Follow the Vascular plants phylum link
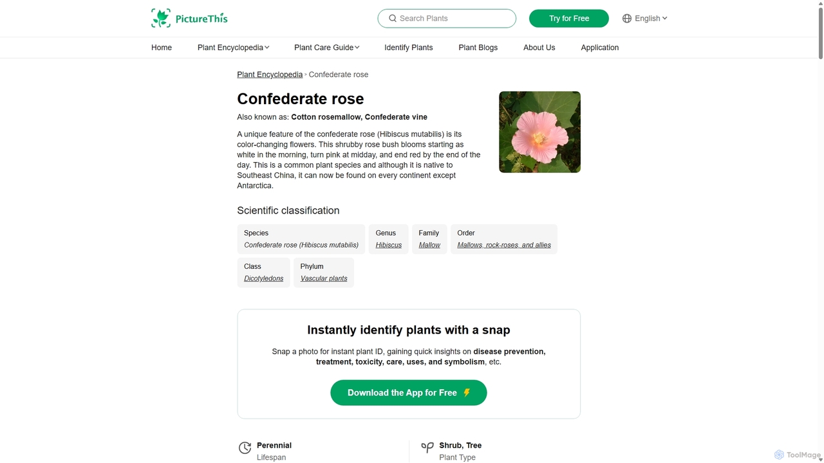Image resolution: width=824 pixels, height=463 pixels. (324, 278)
